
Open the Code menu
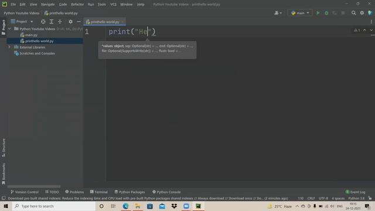63,4
